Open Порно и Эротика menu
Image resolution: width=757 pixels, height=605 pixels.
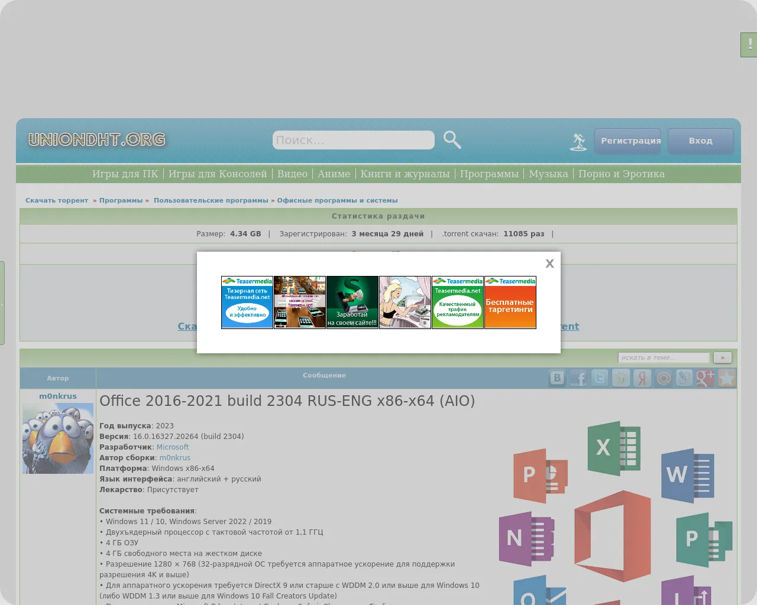tap(622, 174)
